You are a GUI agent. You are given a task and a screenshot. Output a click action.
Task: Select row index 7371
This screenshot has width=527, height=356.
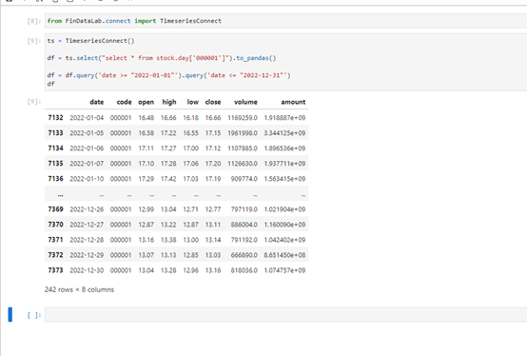(x=55, y=240)
